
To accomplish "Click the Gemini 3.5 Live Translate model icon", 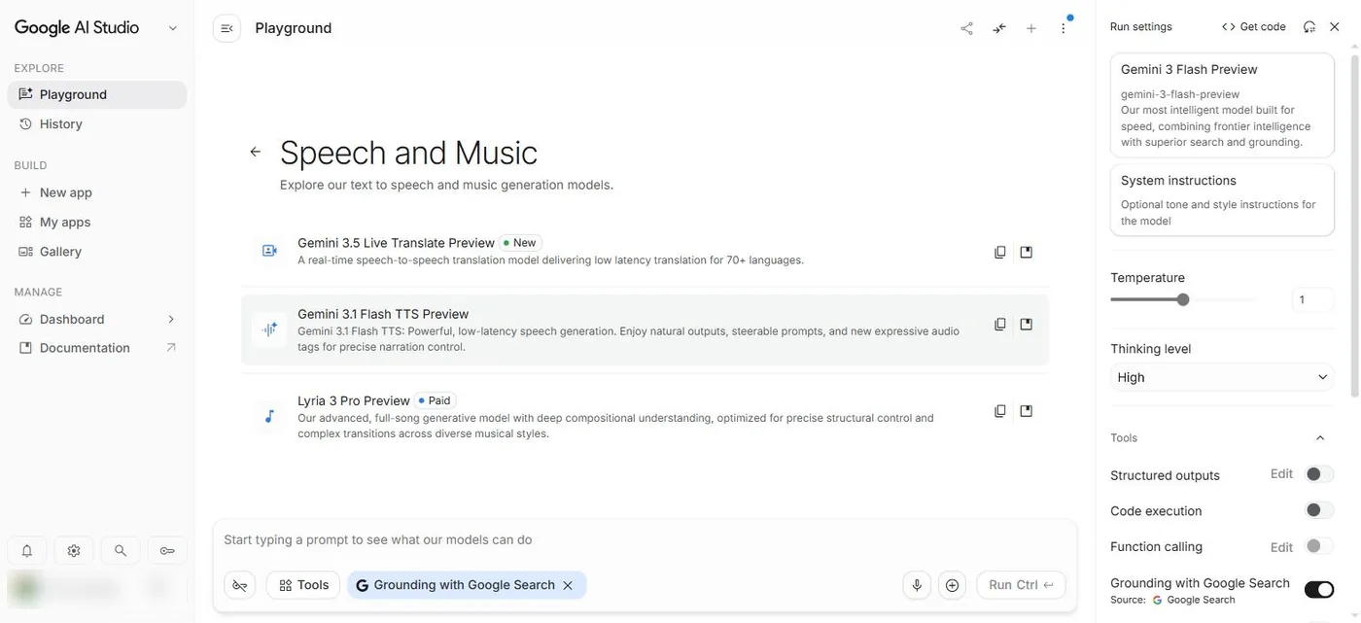I will point(269,251).
